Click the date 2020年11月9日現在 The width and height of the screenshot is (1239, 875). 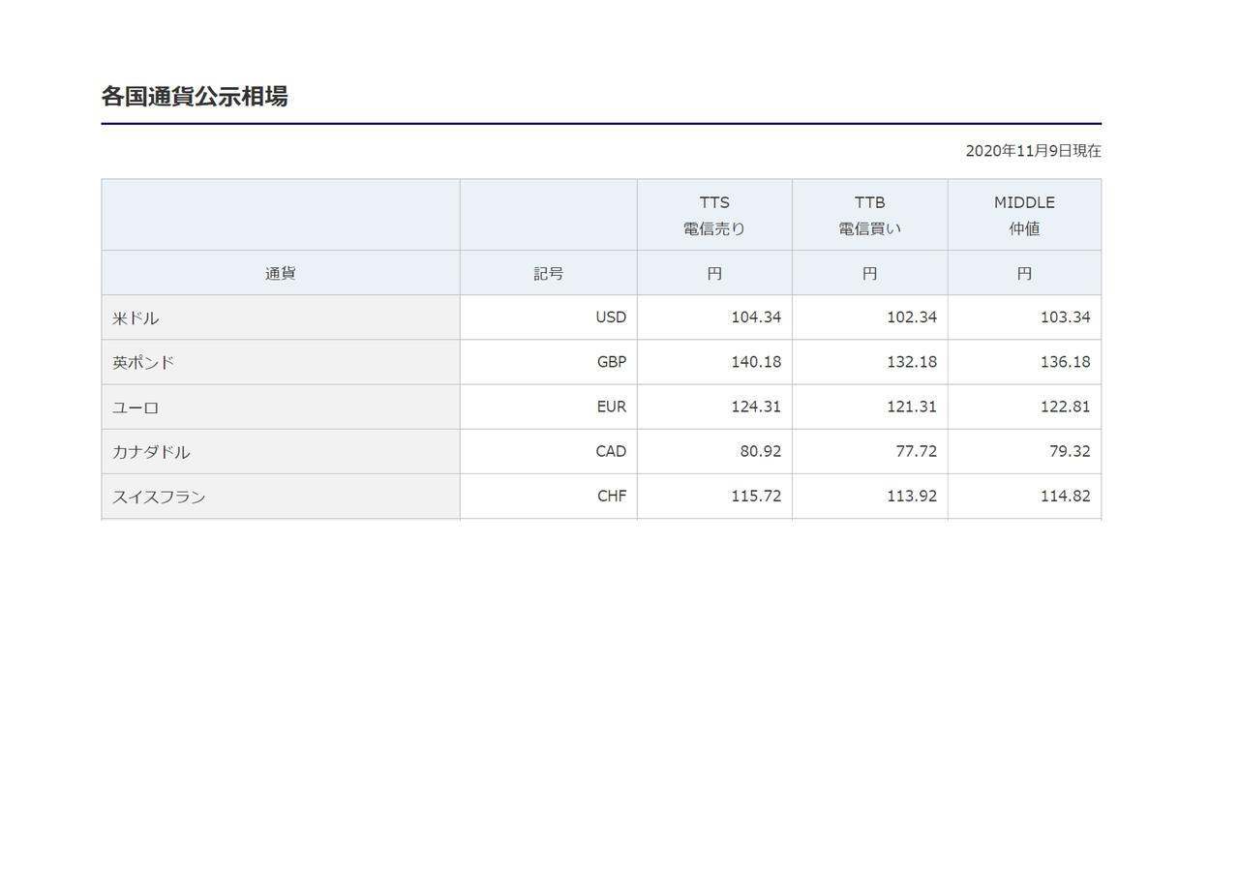[x=1033, y=151]
